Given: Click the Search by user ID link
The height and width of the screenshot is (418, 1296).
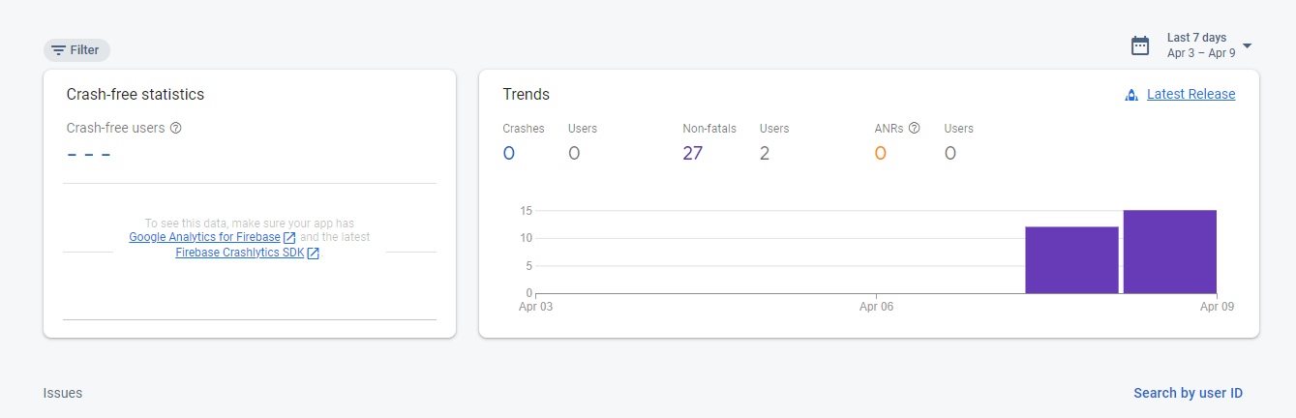Looking at the screenshot, I should tap(1188, 393).
